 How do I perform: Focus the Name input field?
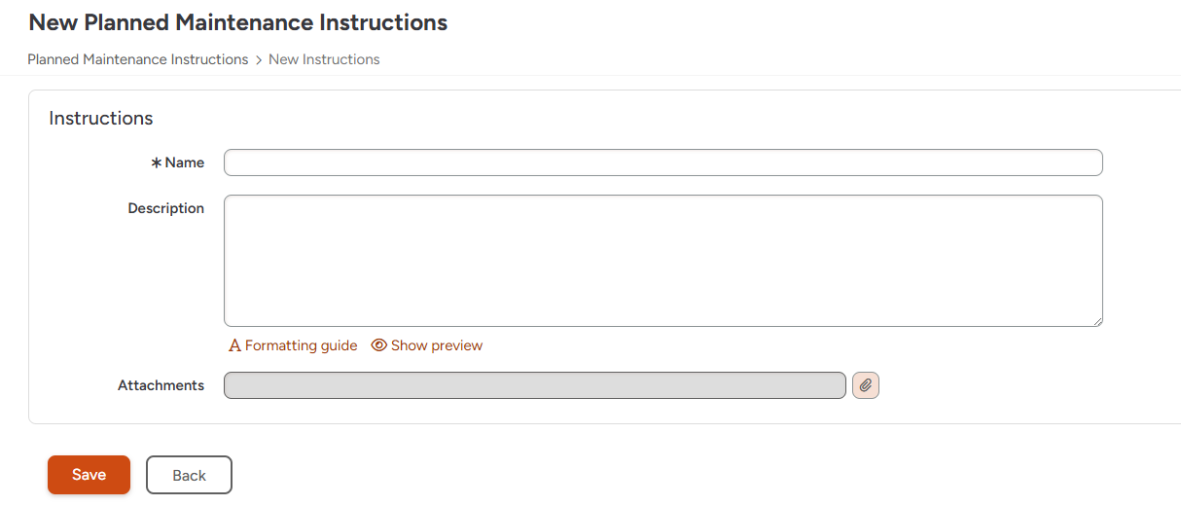[662, 163]
